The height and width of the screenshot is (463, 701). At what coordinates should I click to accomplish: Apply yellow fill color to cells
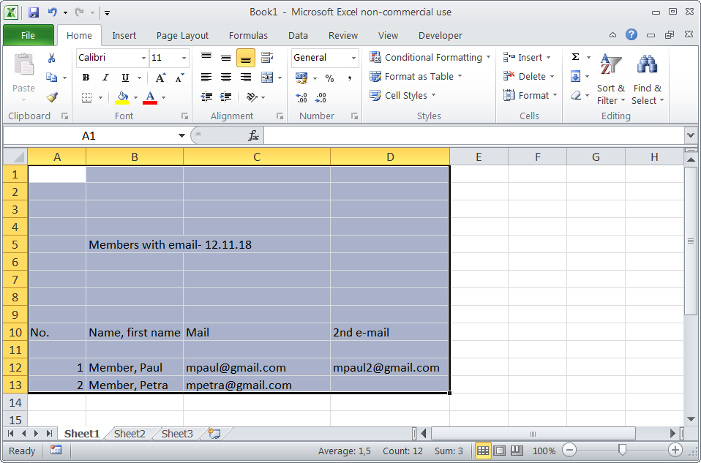tap(122, 97)
